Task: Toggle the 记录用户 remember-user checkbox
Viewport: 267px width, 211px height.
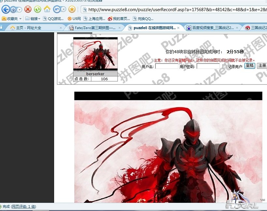Action: coord(224,66)
